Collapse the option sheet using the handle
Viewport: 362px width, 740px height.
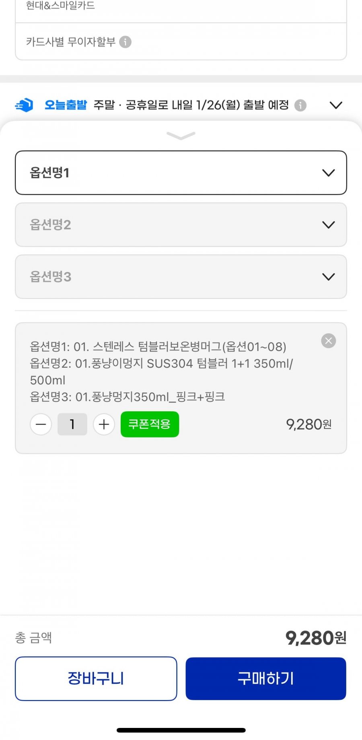181,136
